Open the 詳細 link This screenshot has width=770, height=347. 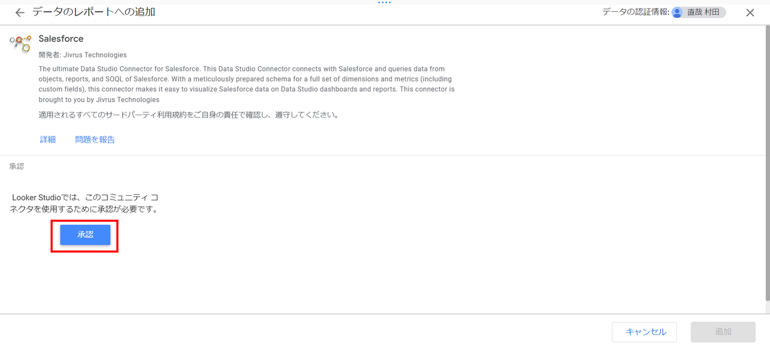pyautogui.click(x=48, y=140)
